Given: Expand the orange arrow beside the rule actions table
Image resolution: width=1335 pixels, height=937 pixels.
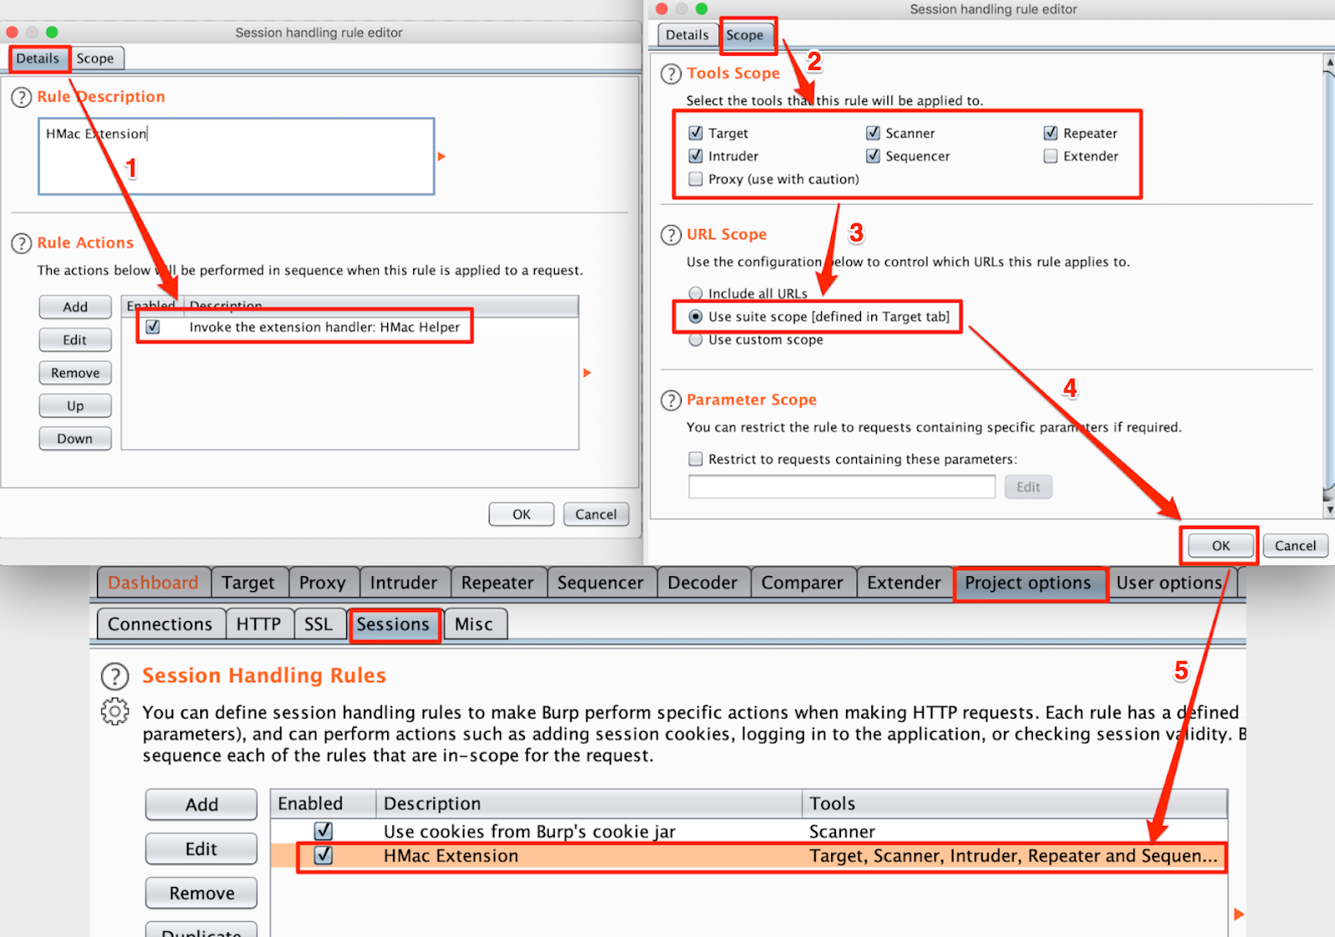Looking at the screenshot, I should click(587, 373).
